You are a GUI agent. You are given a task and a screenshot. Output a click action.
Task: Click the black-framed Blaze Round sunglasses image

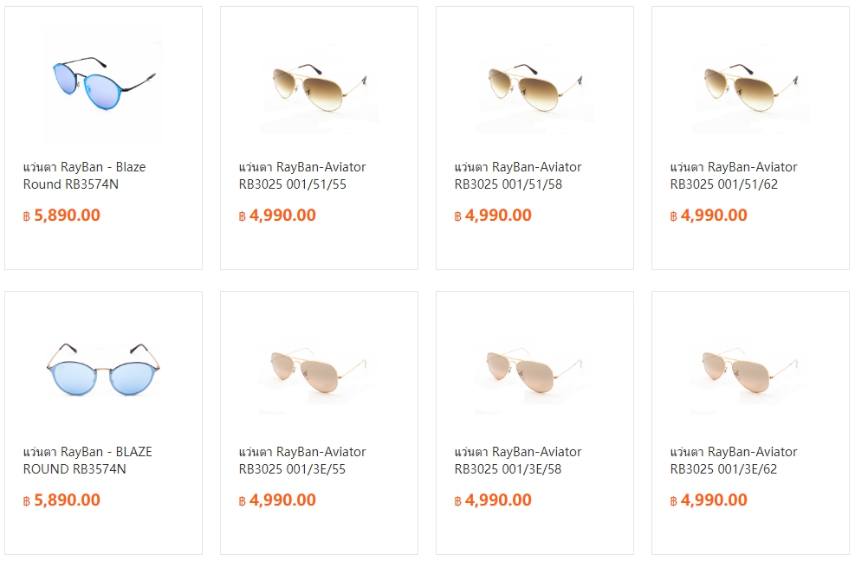[102, 86]
